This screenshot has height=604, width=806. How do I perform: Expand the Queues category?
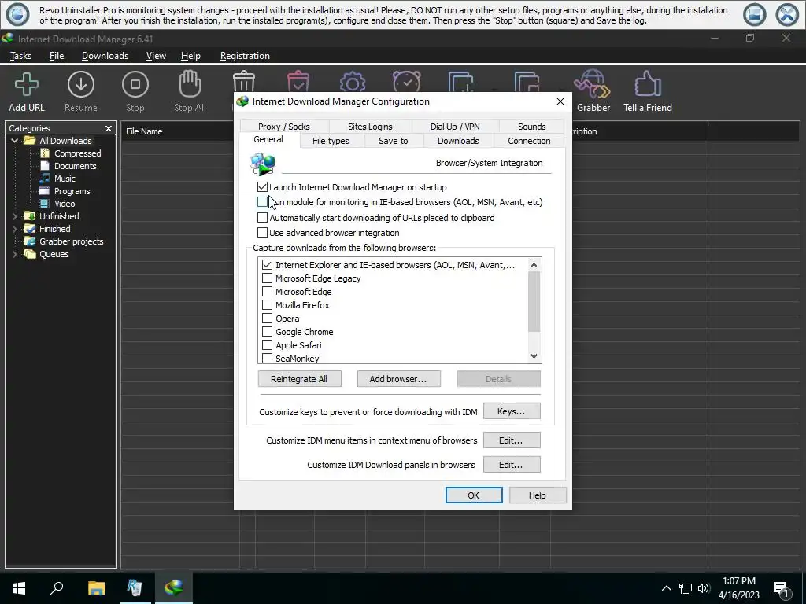tap(14, 254)
